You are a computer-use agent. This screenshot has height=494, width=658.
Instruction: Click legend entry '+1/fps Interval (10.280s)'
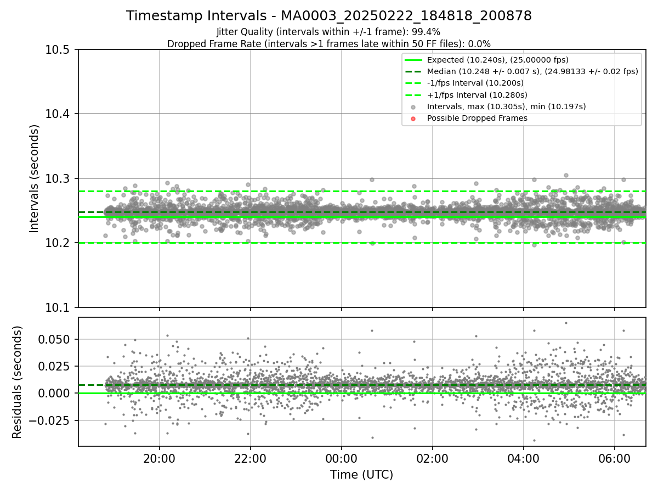point(477,94)
